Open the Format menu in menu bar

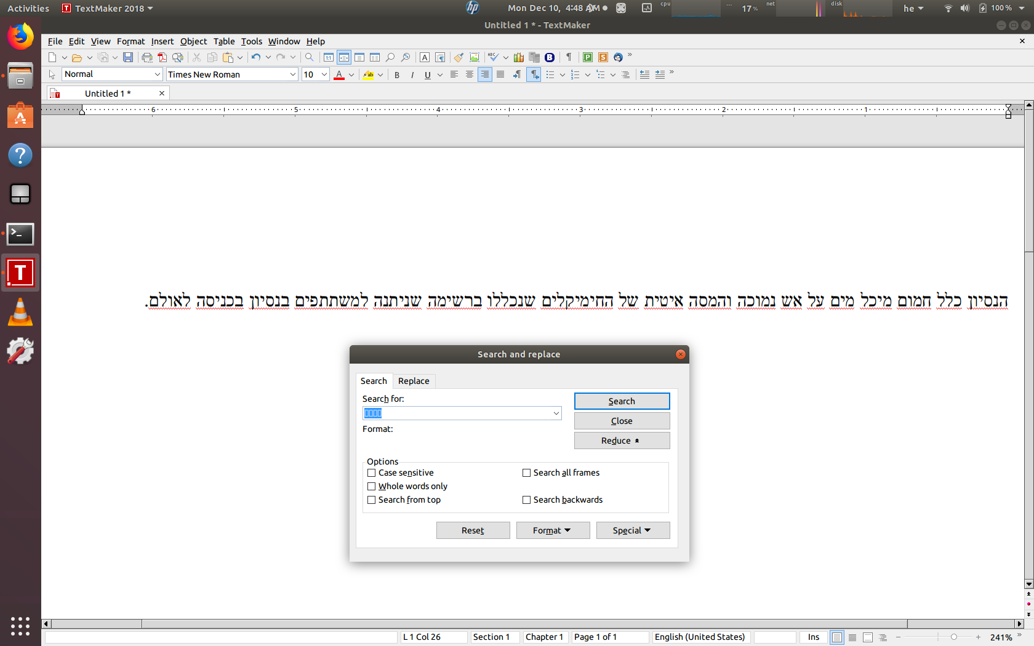tap(130, 41)
